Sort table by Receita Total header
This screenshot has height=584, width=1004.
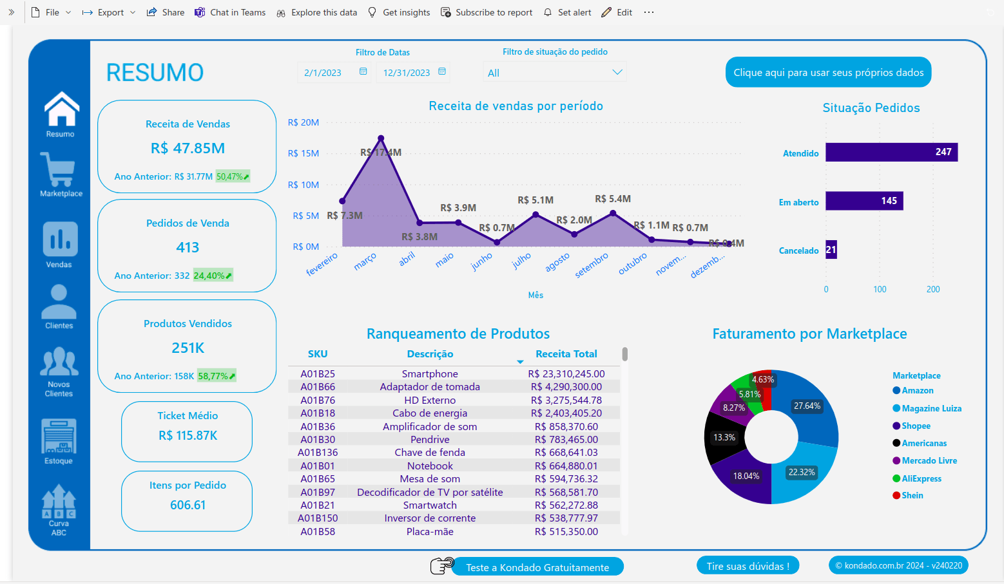tap(566, 353)
